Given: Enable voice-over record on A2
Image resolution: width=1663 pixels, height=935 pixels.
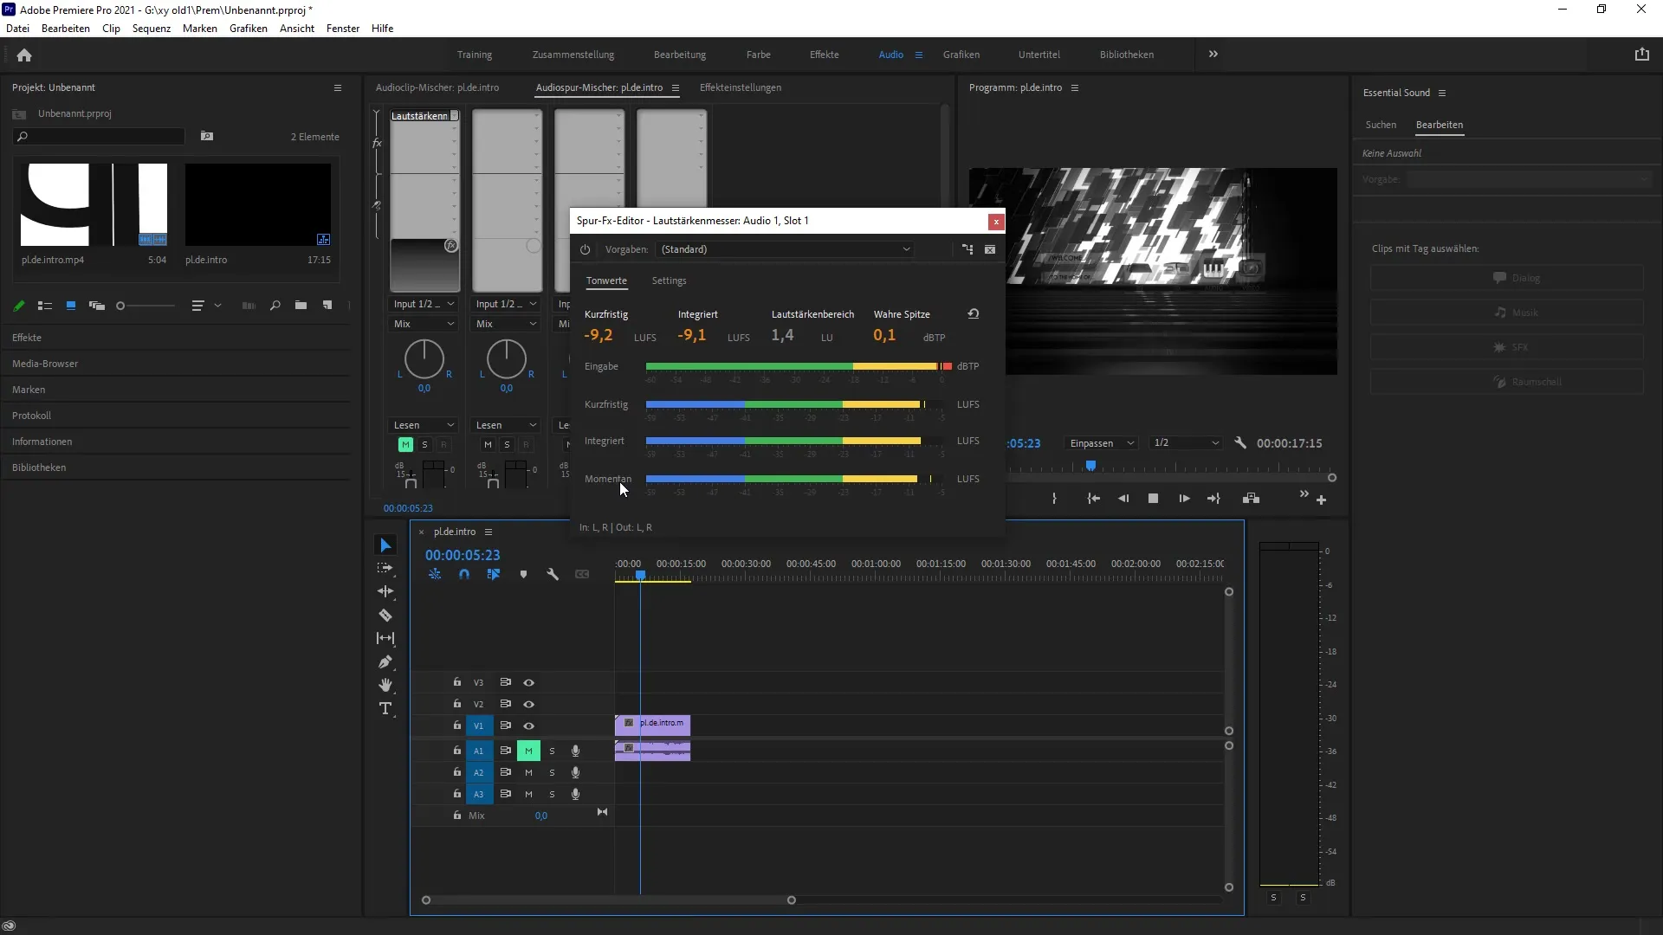Looking at the screenshot, I should coord(575,772).
